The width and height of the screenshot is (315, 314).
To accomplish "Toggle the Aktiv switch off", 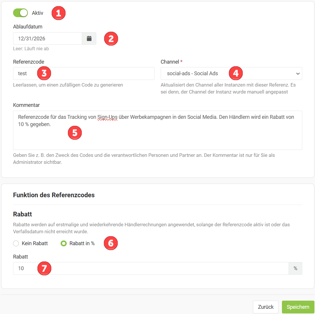I will (21, 13).
